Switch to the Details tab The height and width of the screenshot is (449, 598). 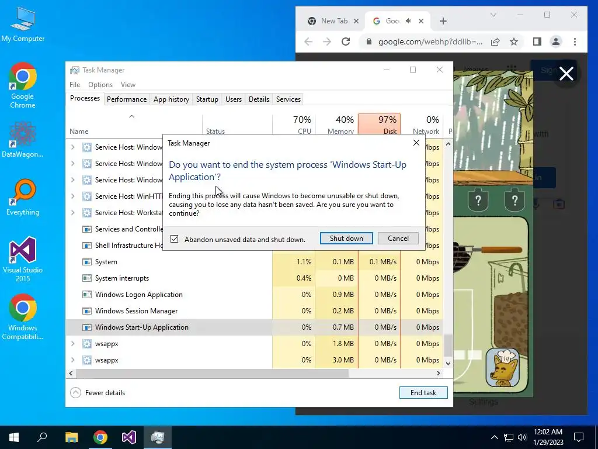click(259, 99)
